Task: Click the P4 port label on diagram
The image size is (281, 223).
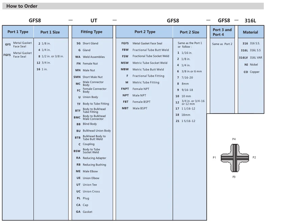Action: [234, 139]
